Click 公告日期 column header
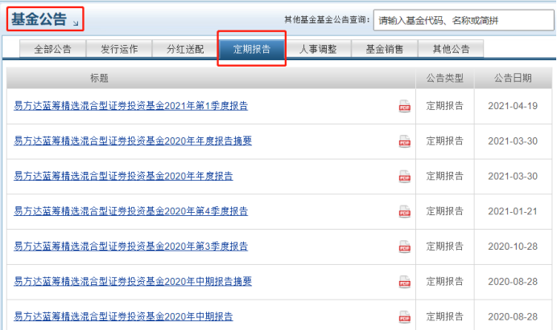The image size is (557, 330). click(513, 78)
